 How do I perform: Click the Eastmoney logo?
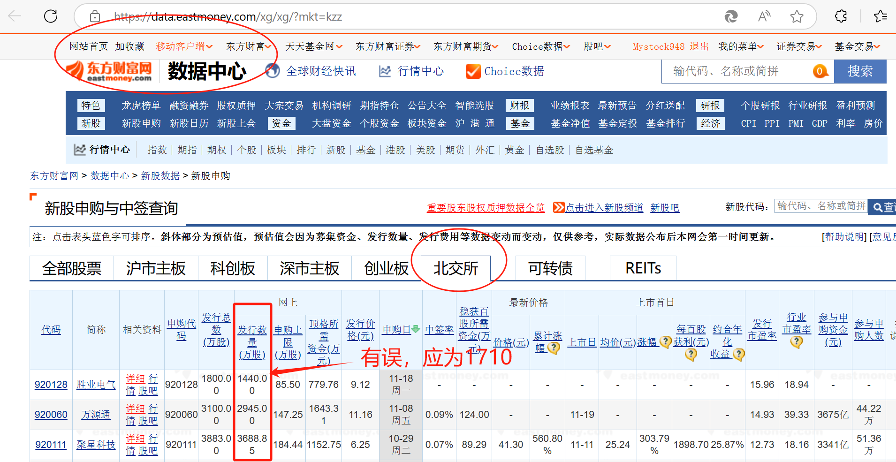pos(109,71)
